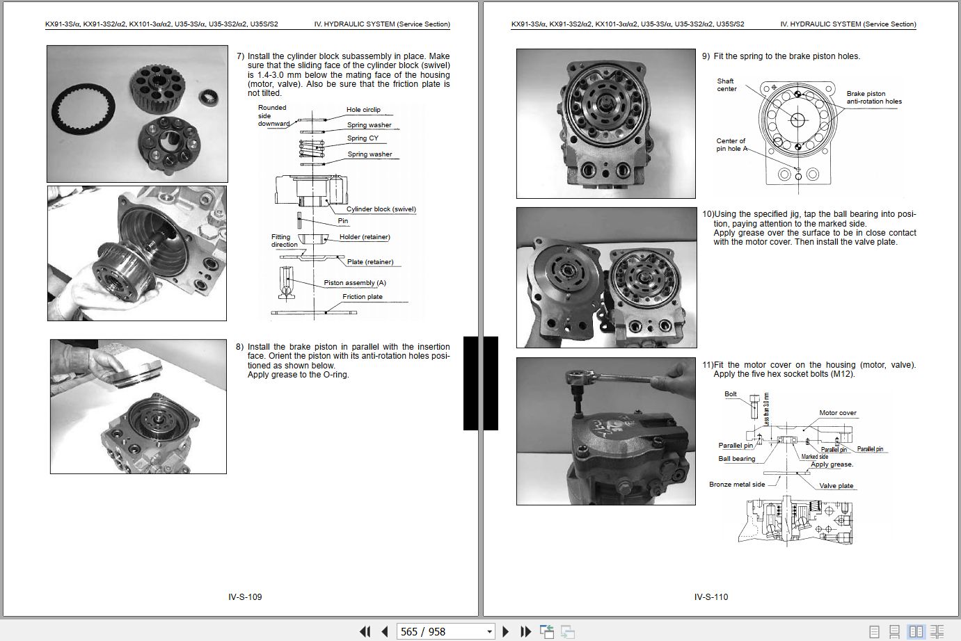Click the 'Bronze metal side' diagram label

[x=737, y=485]
